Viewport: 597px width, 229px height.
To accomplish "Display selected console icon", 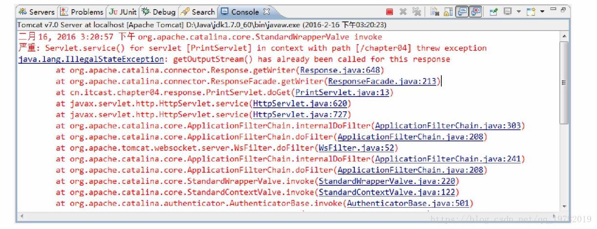I will click(508, 12).
